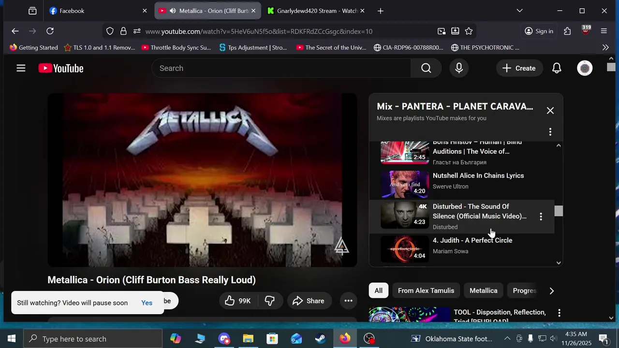Click Windows taskbar search box

tap(93, 339)
